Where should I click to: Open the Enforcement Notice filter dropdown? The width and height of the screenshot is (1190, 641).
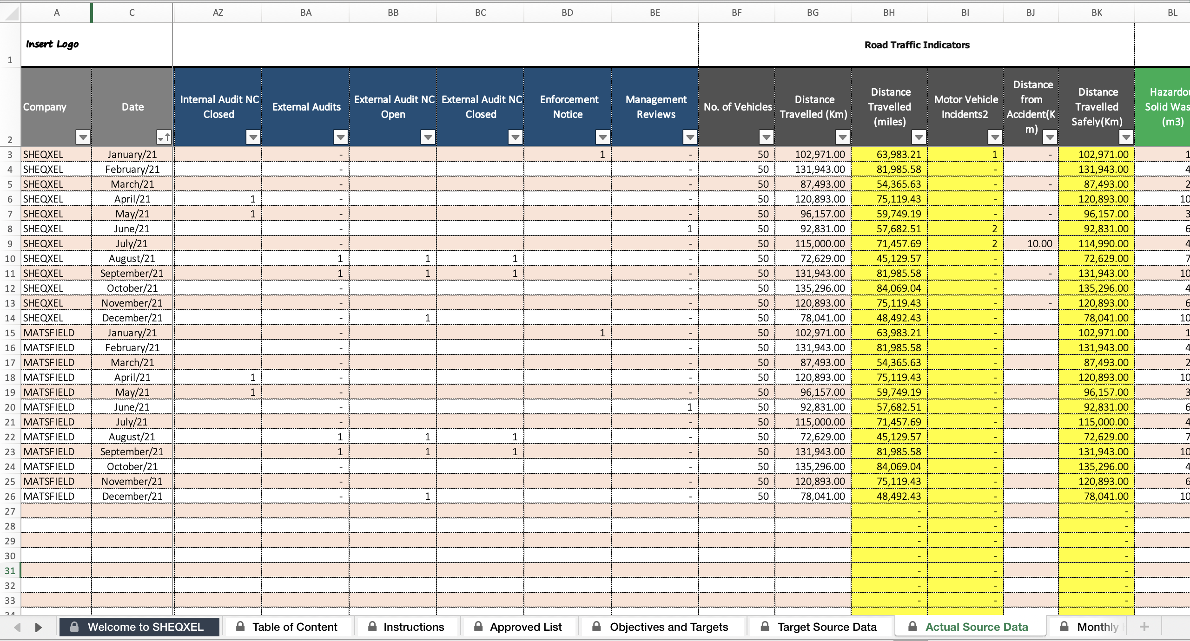pos(603,137)
